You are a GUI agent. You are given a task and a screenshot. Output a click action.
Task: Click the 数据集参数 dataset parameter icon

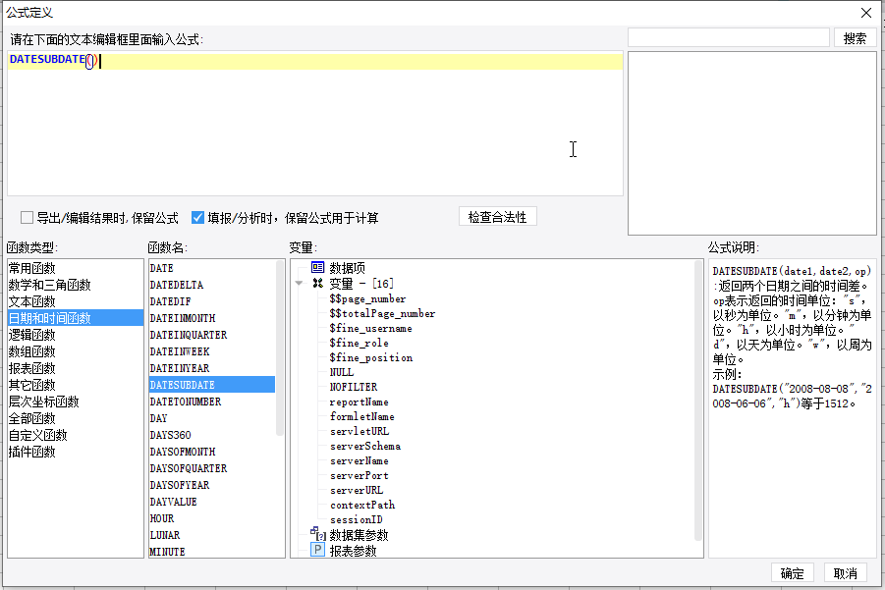pos(318,534)
